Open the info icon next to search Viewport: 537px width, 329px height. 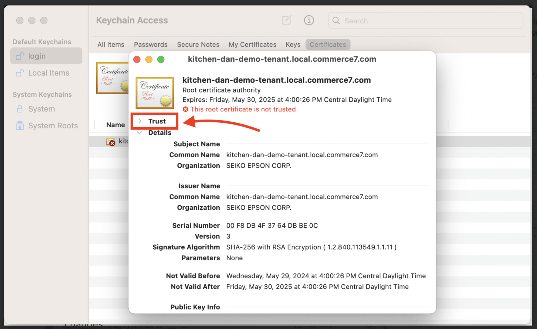309,20
